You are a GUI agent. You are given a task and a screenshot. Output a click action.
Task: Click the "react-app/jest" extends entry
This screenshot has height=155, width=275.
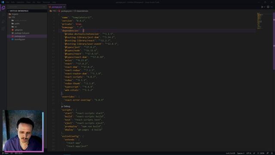77,146
